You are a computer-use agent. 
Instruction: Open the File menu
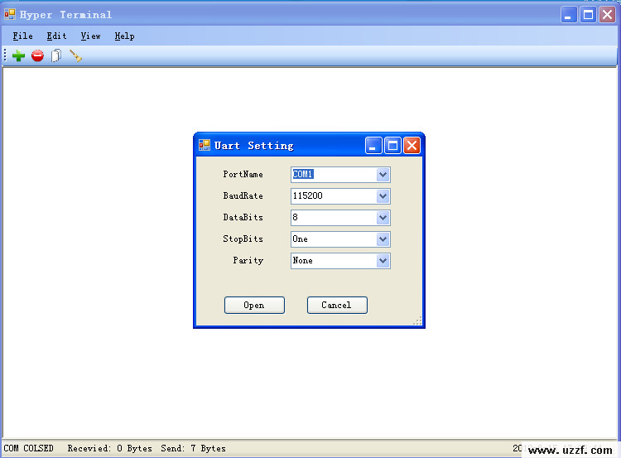pos(22,36)
